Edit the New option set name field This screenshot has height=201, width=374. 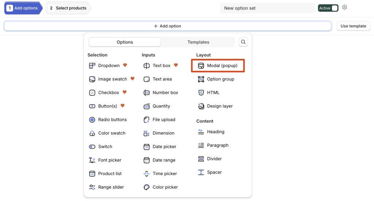(268, 8)
